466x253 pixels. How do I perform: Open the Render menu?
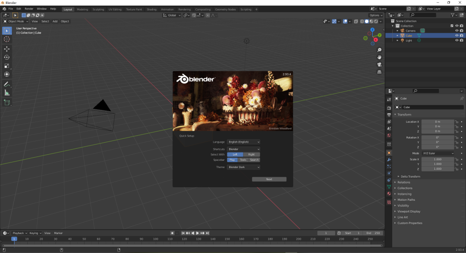click(29, 9)
